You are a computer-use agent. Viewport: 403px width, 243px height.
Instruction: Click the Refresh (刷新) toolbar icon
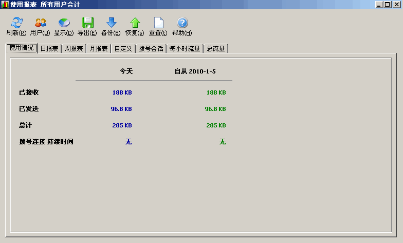click(x=16, y=23)
